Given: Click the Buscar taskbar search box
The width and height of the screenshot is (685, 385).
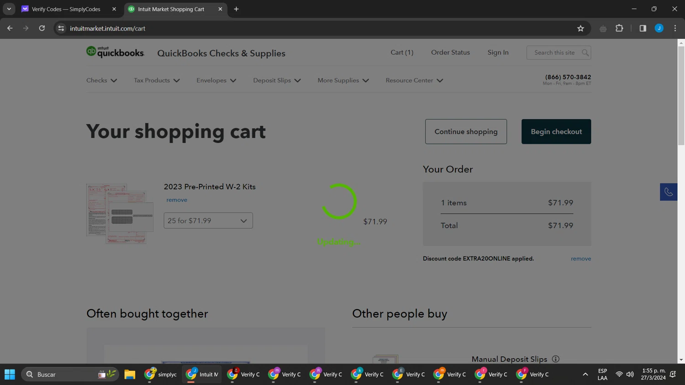Looking at the screenshot, I should (x=70, y=375).
